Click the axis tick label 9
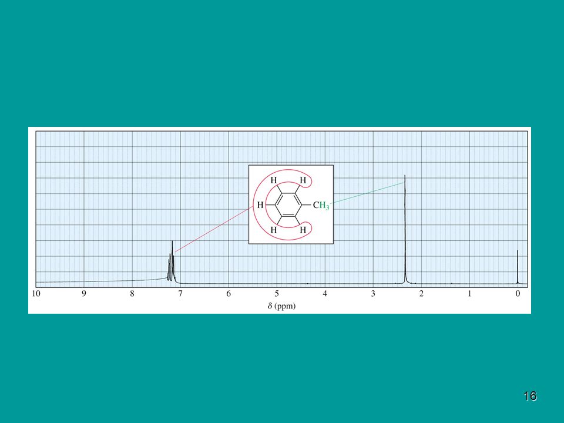This screenshot has width=564, height=423. point(84,294)
